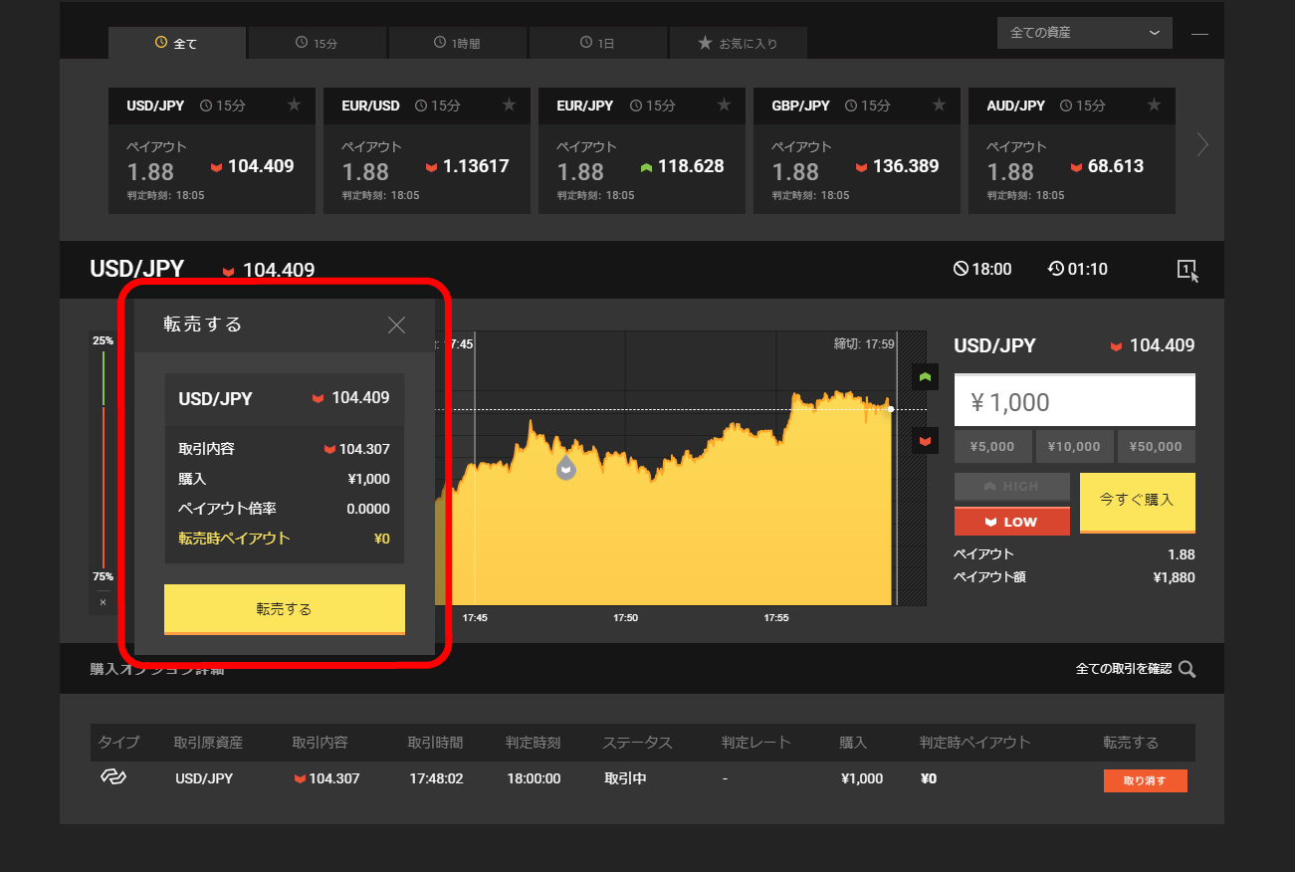Viewport: 1295px width, 872px height.
Task: Click the 取引中 status cell
Action: [x=625, y=778]
